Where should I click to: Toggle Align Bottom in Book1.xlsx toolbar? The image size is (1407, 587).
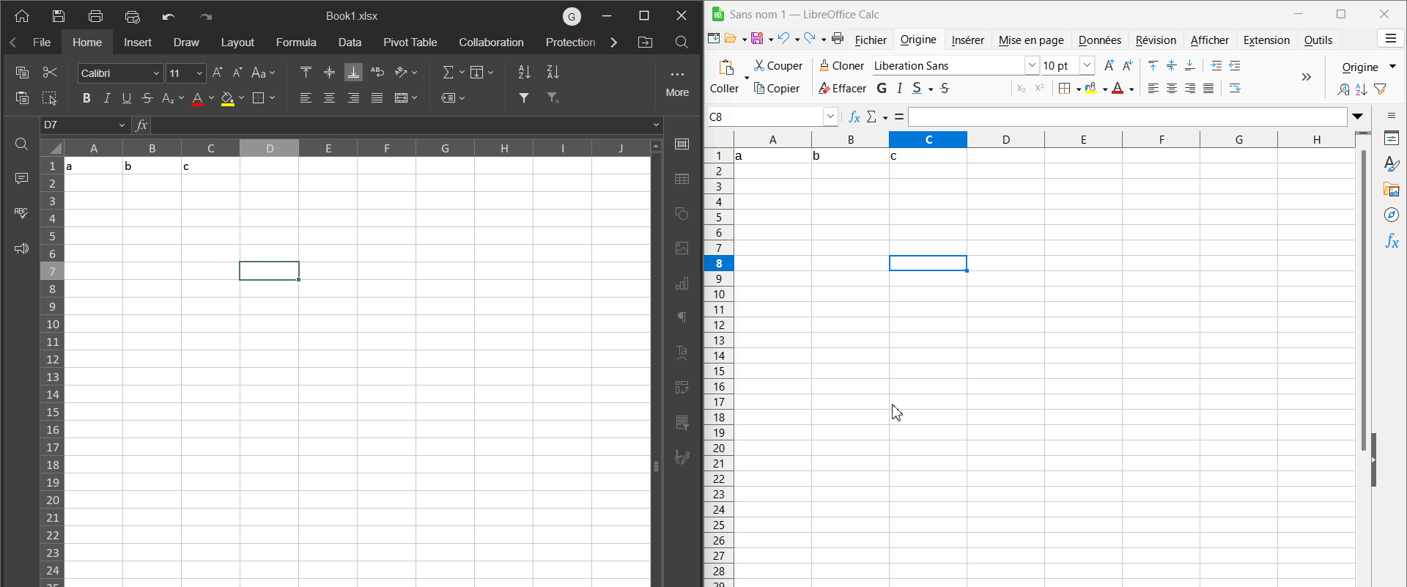coord(353,72)
